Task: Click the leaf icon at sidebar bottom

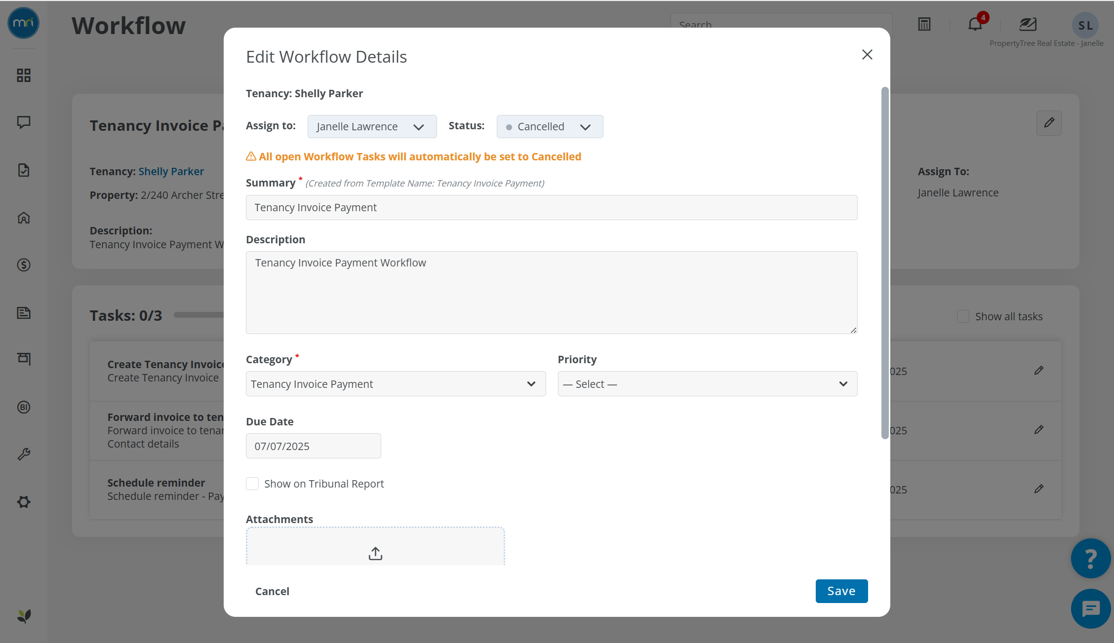Action: 24,615
